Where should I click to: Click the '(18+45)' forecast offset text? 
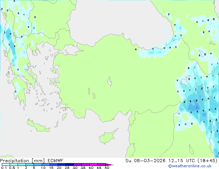(208, 161)
